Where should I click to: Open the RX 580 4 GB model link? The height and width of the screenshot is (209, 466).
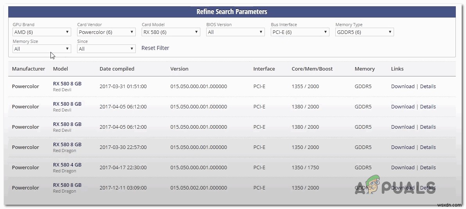(x=67, y=165)
